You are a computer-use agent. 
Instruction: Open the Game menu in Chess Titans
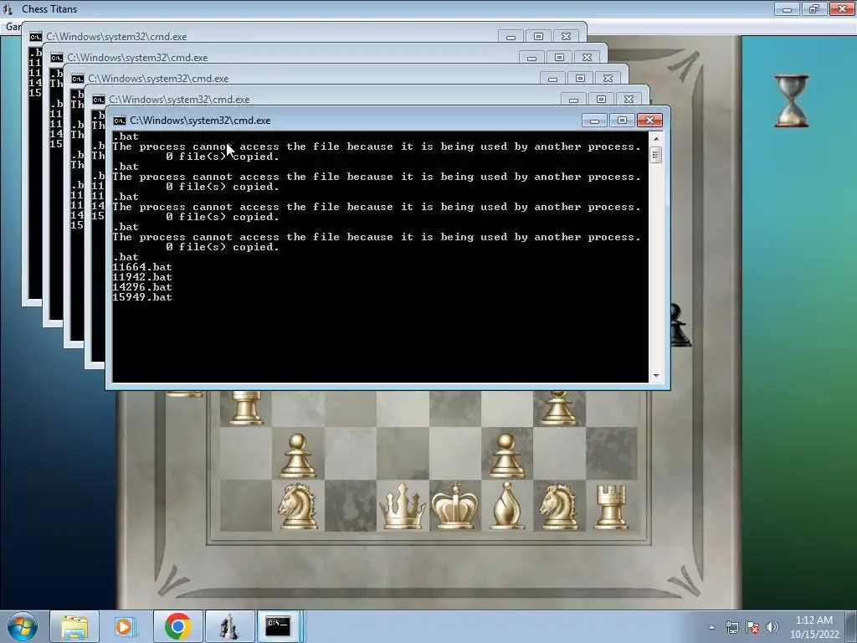pos(13,26)
